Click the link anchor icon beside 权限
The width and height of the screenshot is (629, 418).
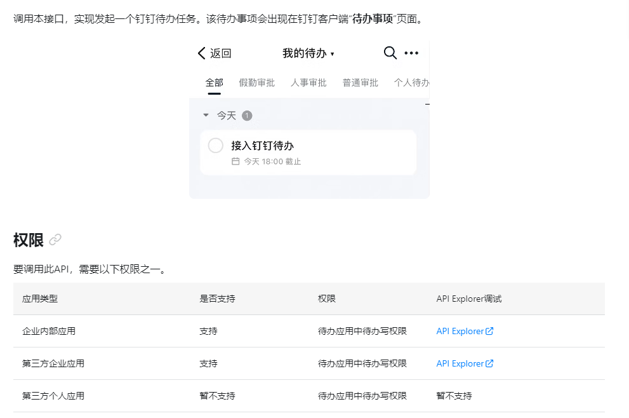55,239
